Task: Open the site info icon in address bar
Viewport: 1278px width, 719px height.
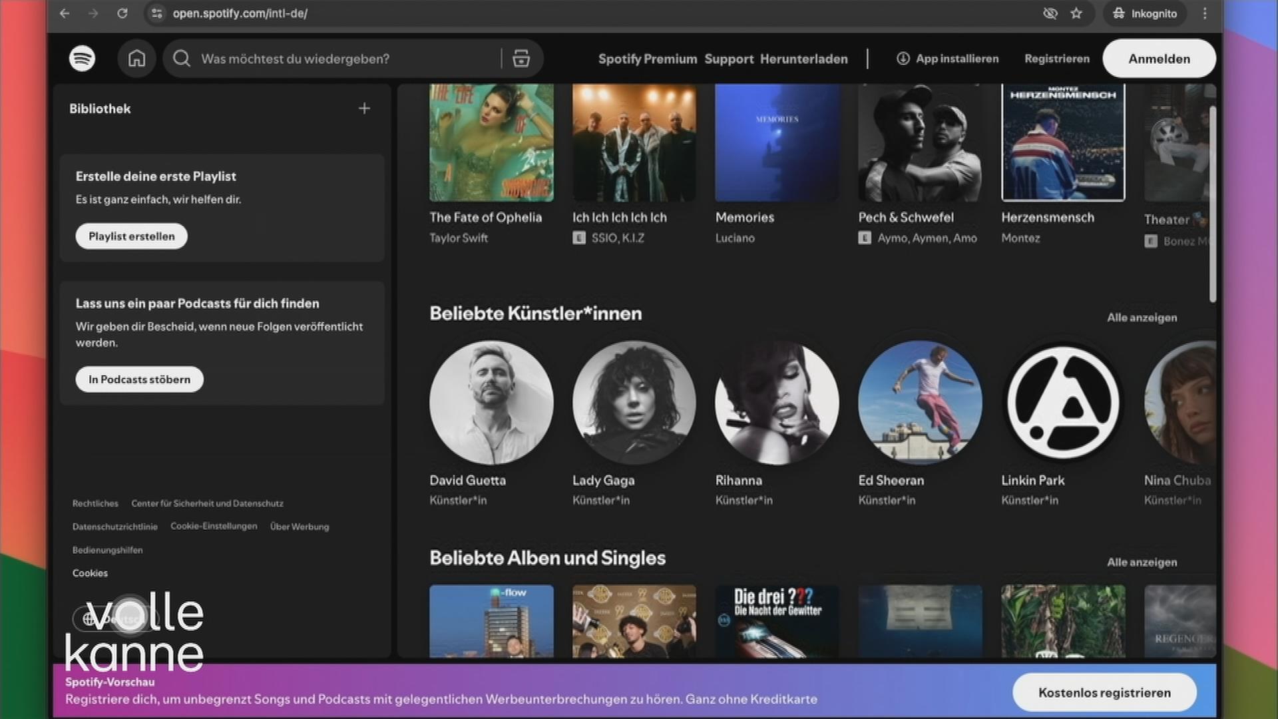Action: point(156,13)
